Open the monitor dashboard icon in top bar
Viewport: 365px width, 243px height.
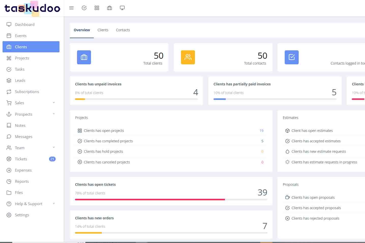pyautogui.click(x=122, y=8)
